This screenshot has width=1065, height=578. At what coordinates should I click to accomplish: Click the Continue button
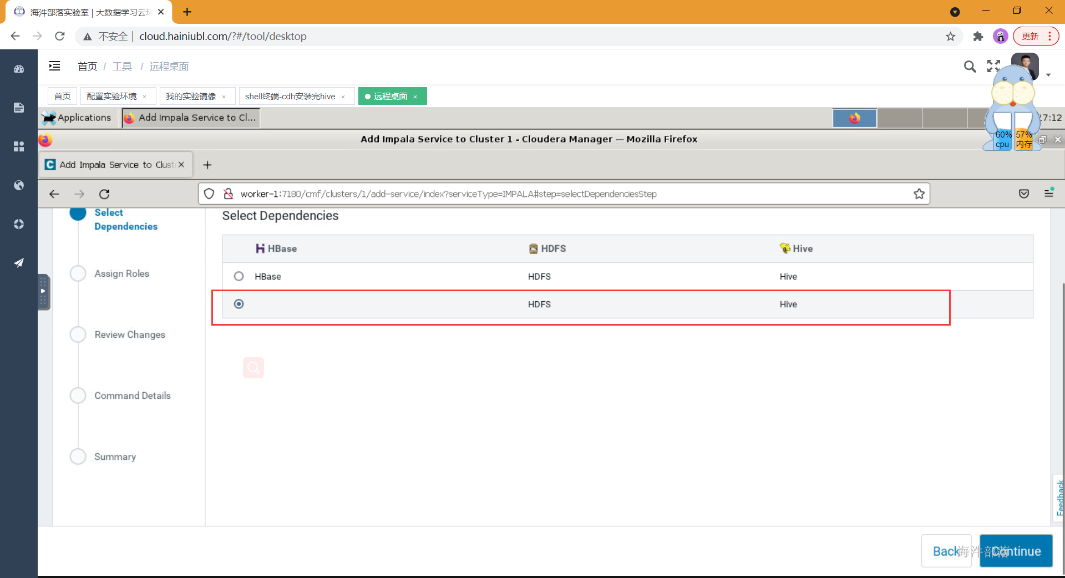click(x=1016, y=551)
